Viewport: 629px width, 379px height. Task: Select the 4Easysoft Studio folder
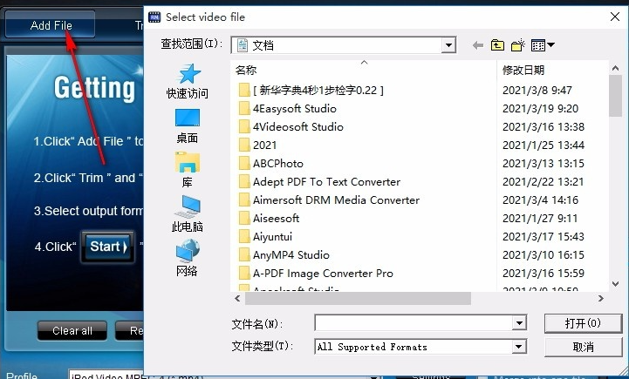coord(287,109)
